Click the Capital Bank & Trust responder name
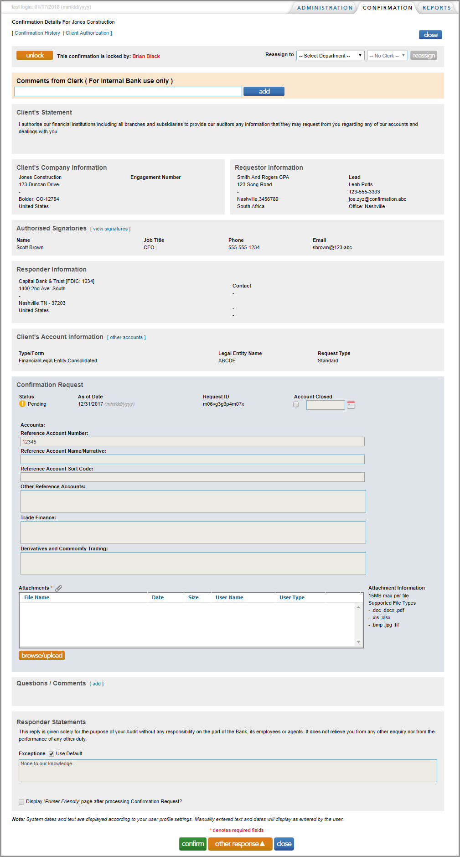This screenshot has height=857, width=460. tap(57, 282)
